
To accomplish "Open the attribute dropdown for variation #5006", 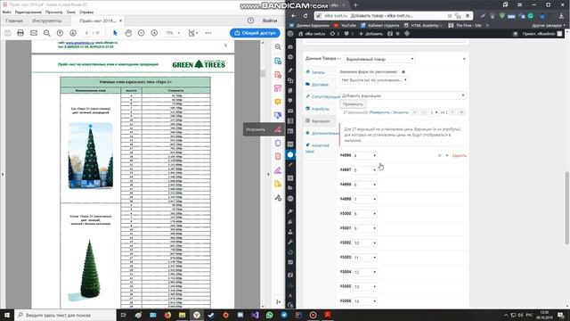I will [x=364, y=301].
